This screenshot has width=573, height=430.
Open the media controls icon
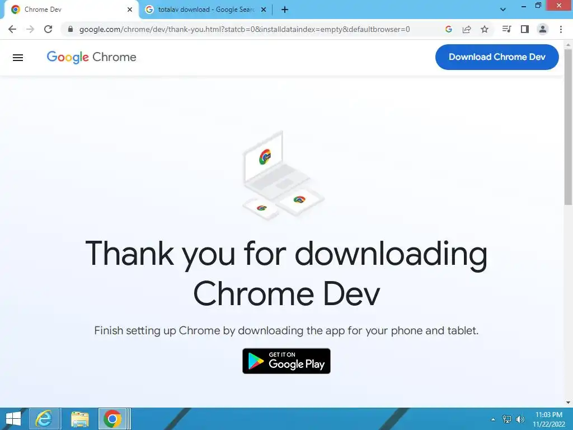506,29
